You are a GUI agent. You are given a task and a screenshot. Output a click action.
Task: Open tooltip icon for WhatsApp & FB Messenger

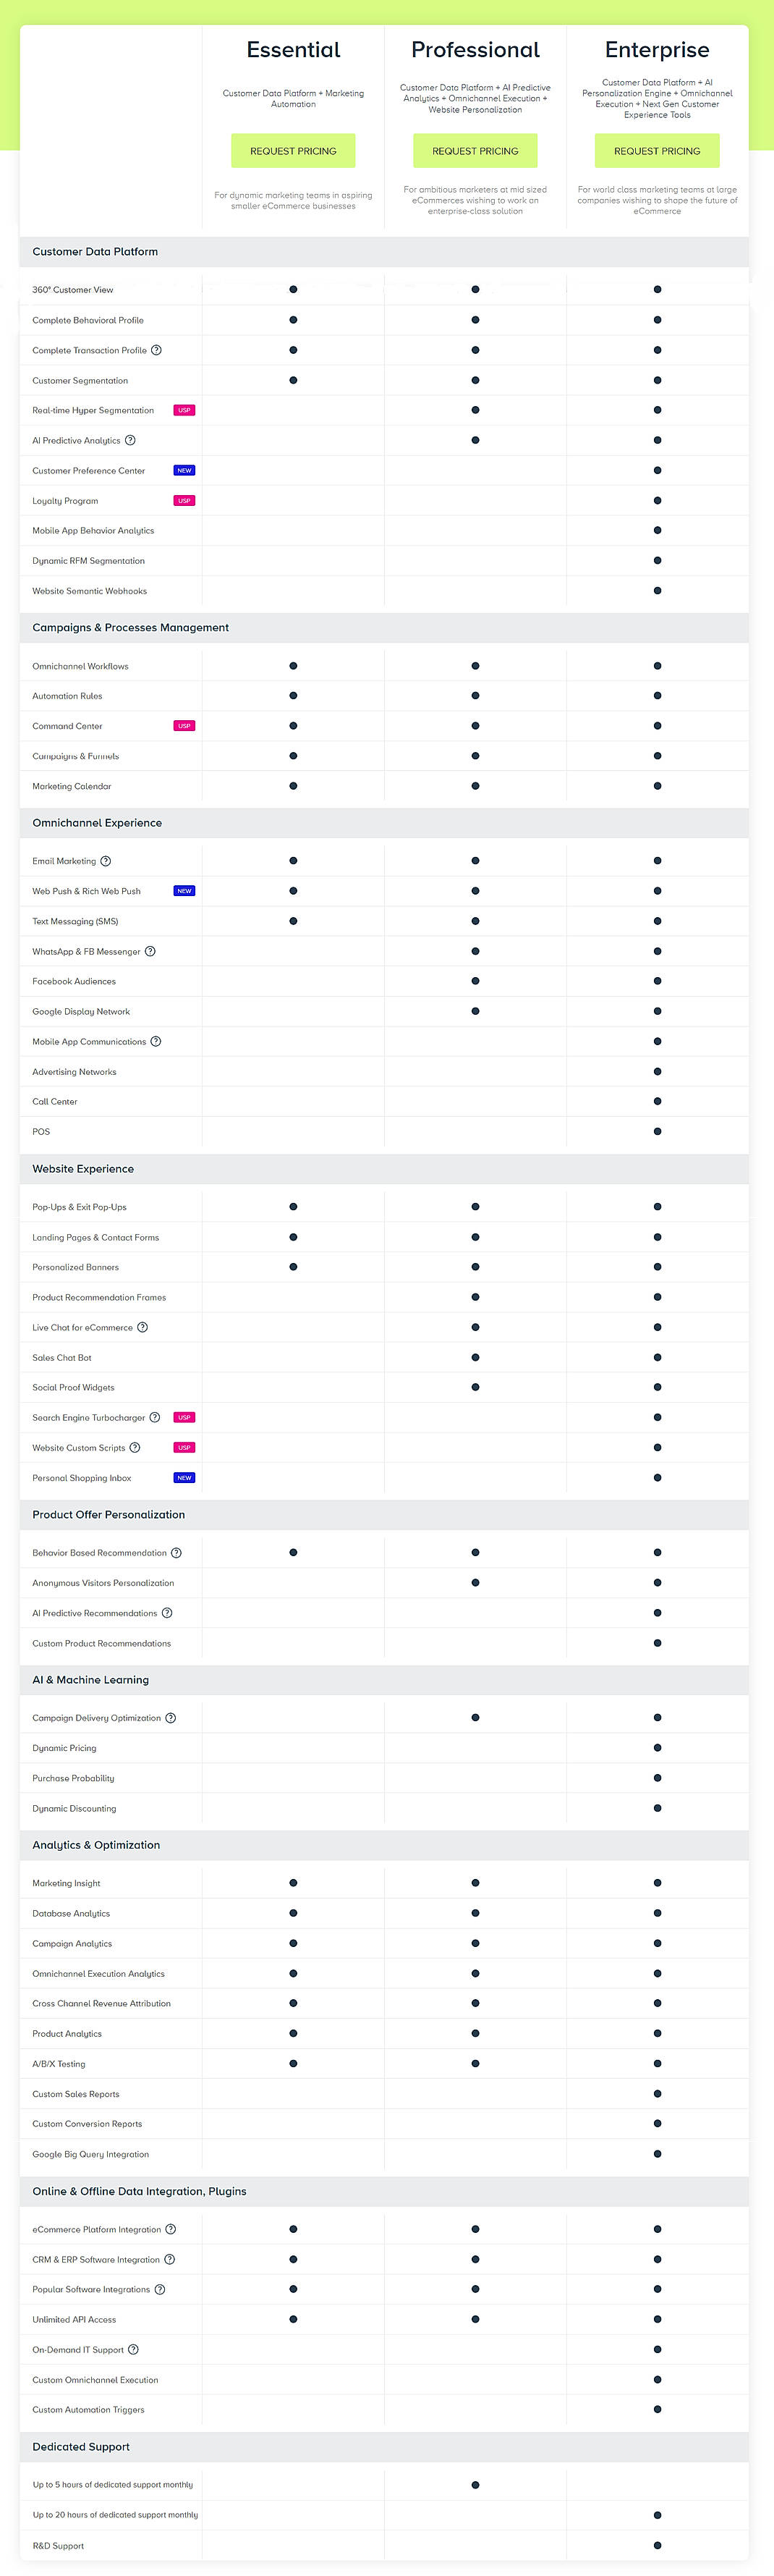(150, 951)
